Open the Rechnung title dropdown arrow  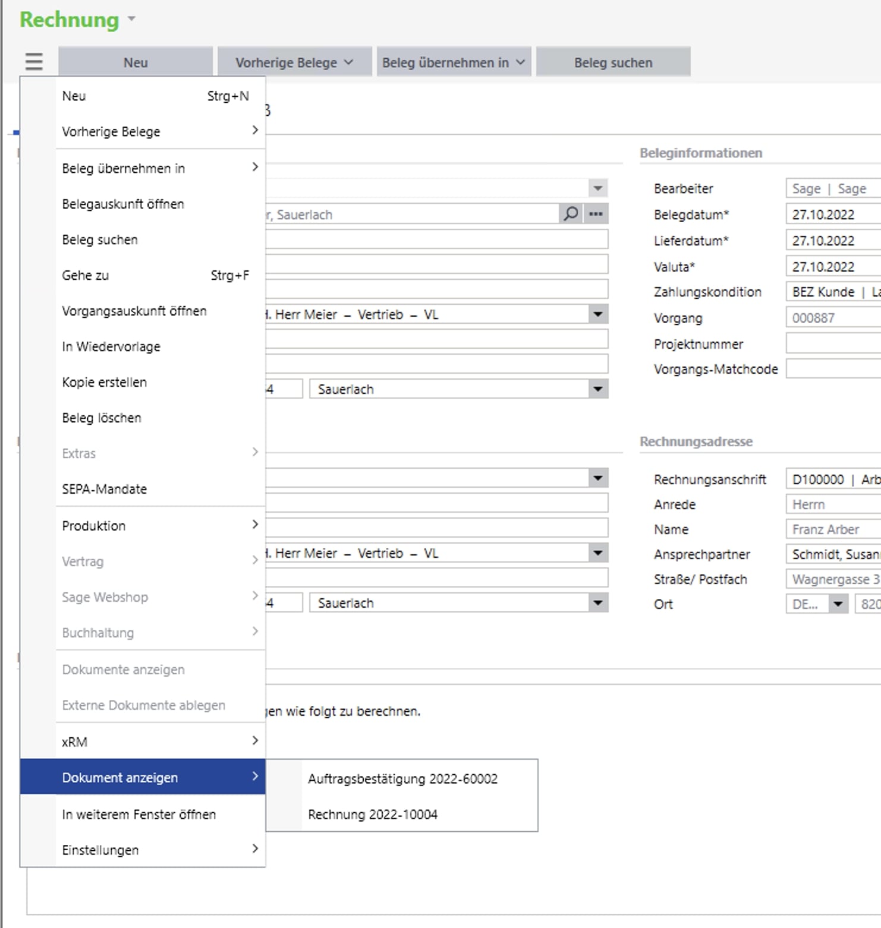point(131,19)
